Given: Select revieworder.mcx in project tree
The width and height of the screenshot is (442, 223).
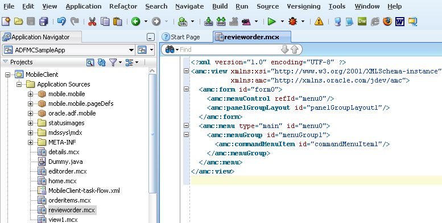Looking at the screenshot, I should [72, 210].
